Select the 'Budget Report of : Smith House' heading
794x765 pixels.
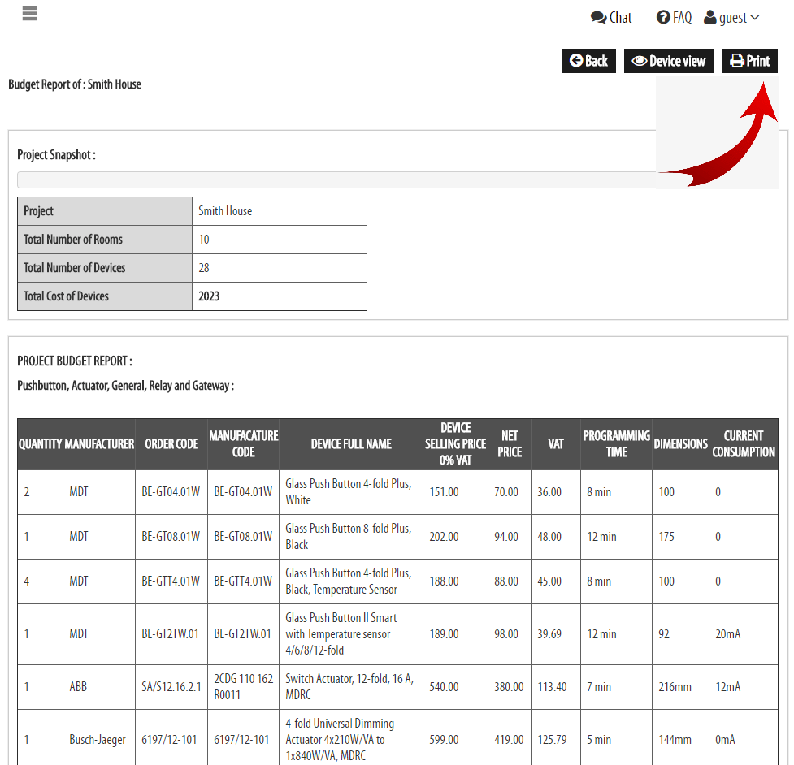(75, 84)
